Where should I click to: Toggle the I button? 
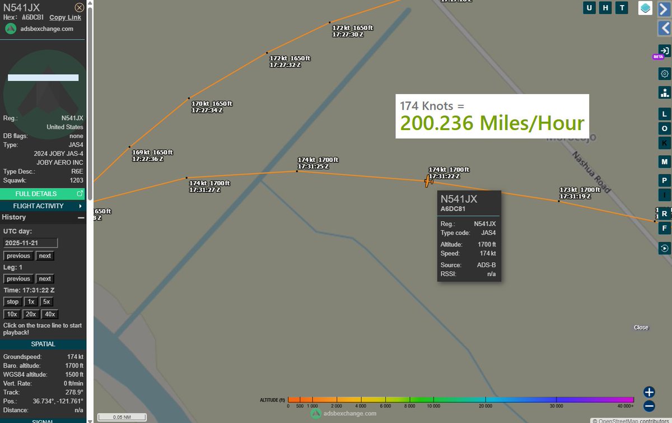click(664, 195)
